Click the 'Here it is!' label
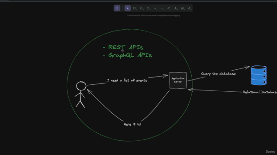The width and height of the screenshot is (277, 155). pos(132,124)
